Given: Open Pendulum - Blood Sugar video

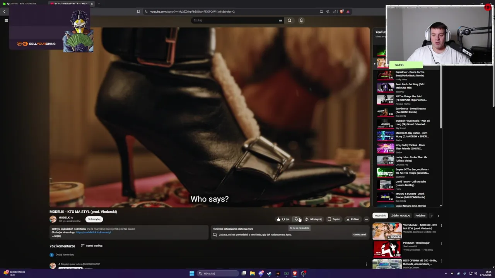Looking at the screenshot, I should (x=405, y=248).
